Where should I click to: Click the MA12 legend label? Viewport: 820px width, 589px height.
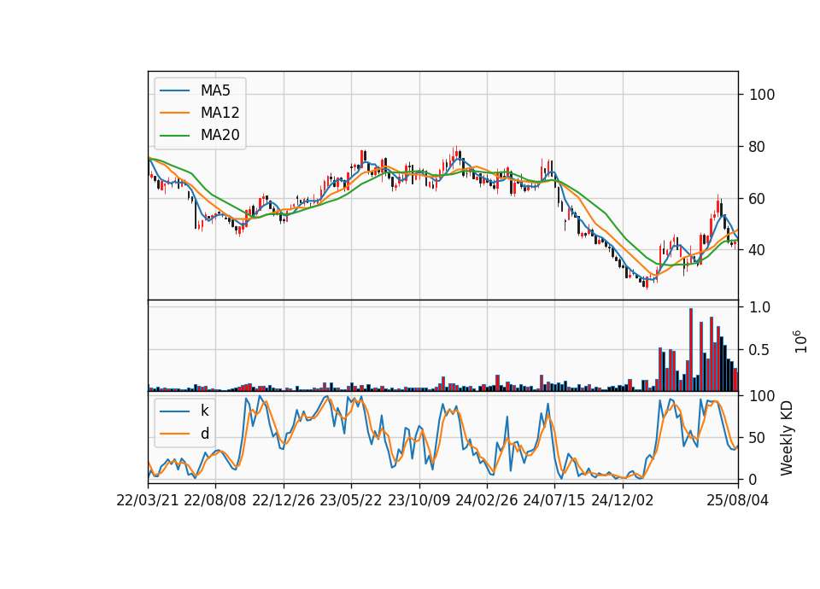[220, 113]
